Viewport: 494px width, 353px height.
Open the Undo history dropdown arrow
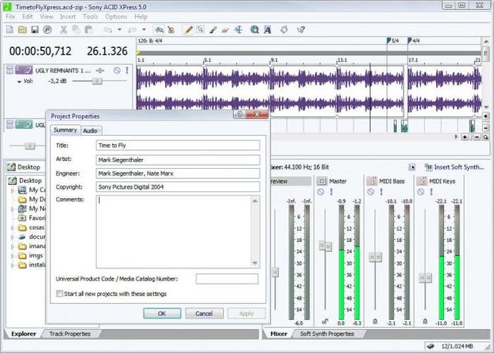120,29
